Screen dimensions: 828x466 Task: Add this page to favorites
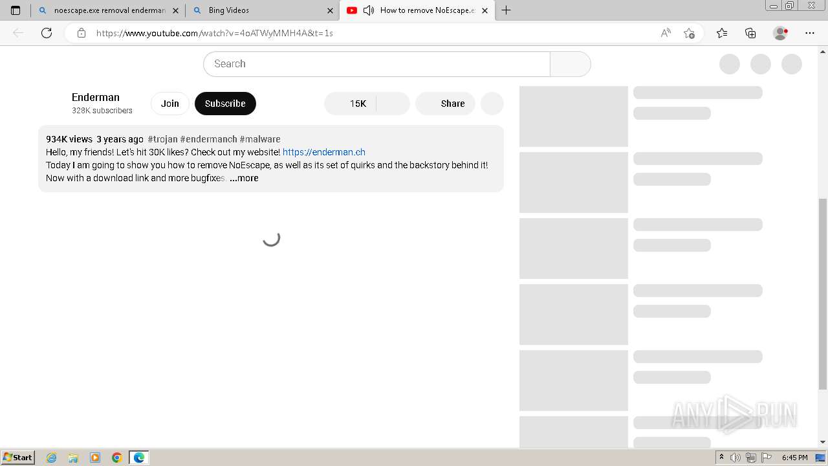pos(689,33)
